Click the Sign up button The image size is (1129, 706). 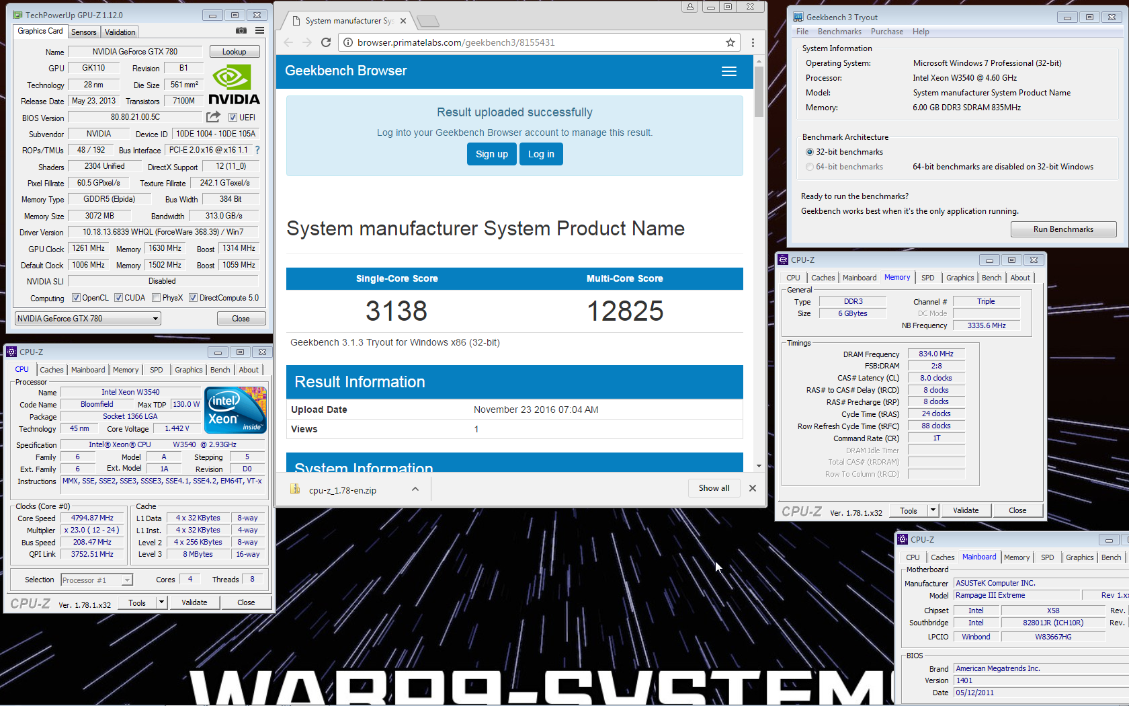point(492,154)
